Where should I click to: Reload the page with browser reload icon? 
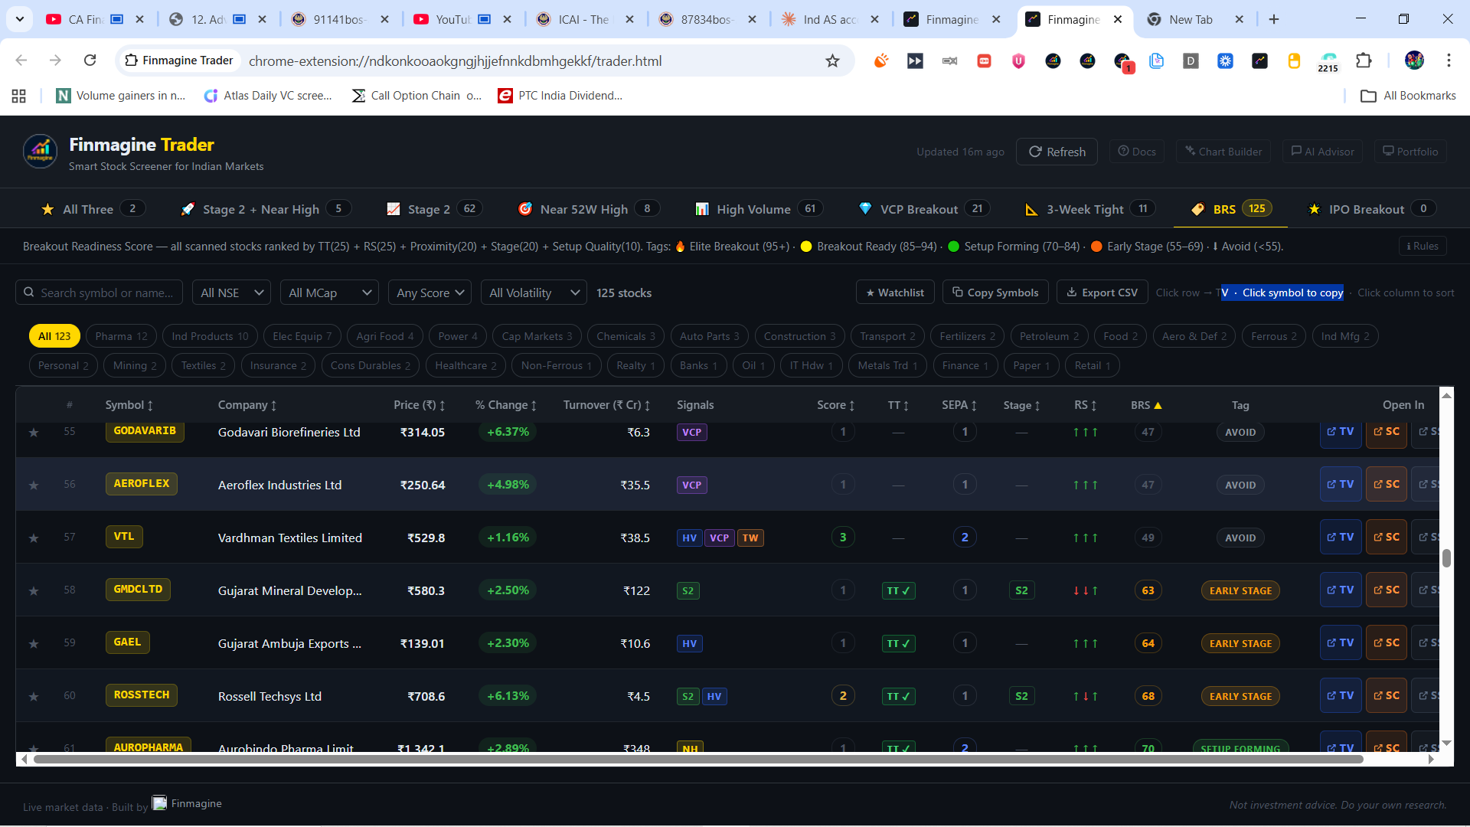point(90,60)
